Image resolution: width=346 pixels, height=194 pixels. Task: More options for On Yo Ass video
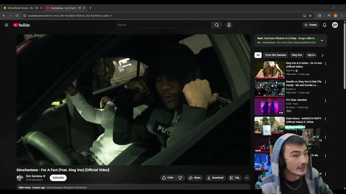coord(325,64)
